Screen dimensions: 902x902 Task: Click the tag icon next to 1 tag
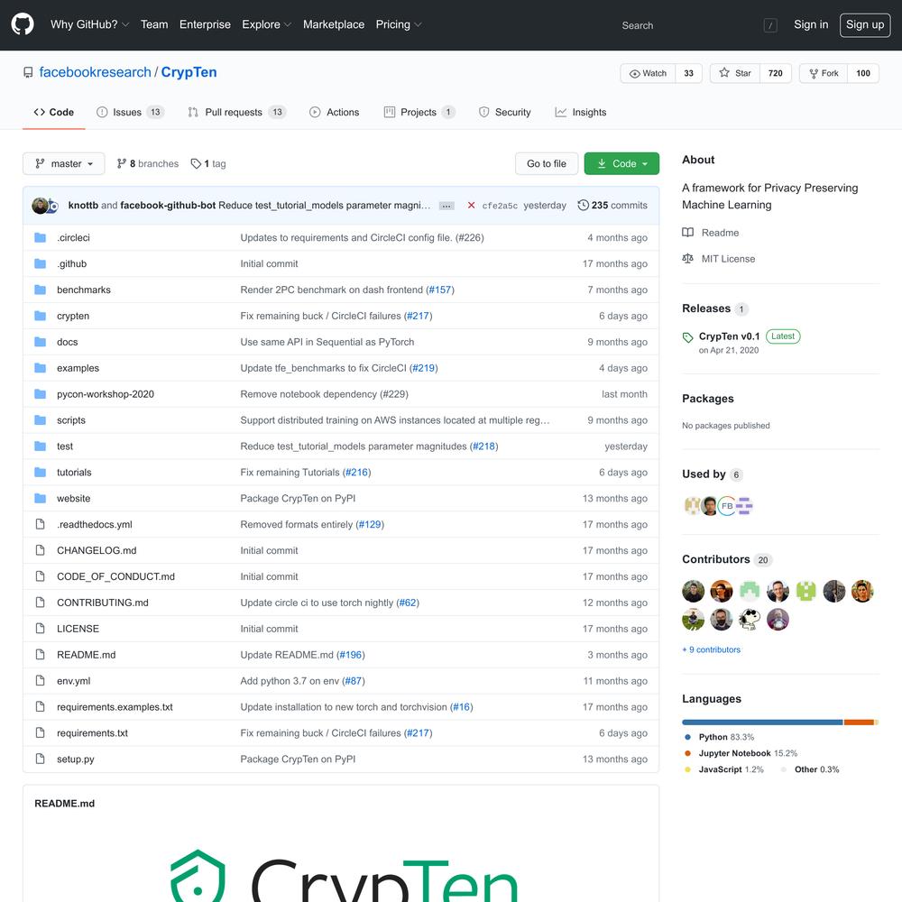click(x=196, y=164)
